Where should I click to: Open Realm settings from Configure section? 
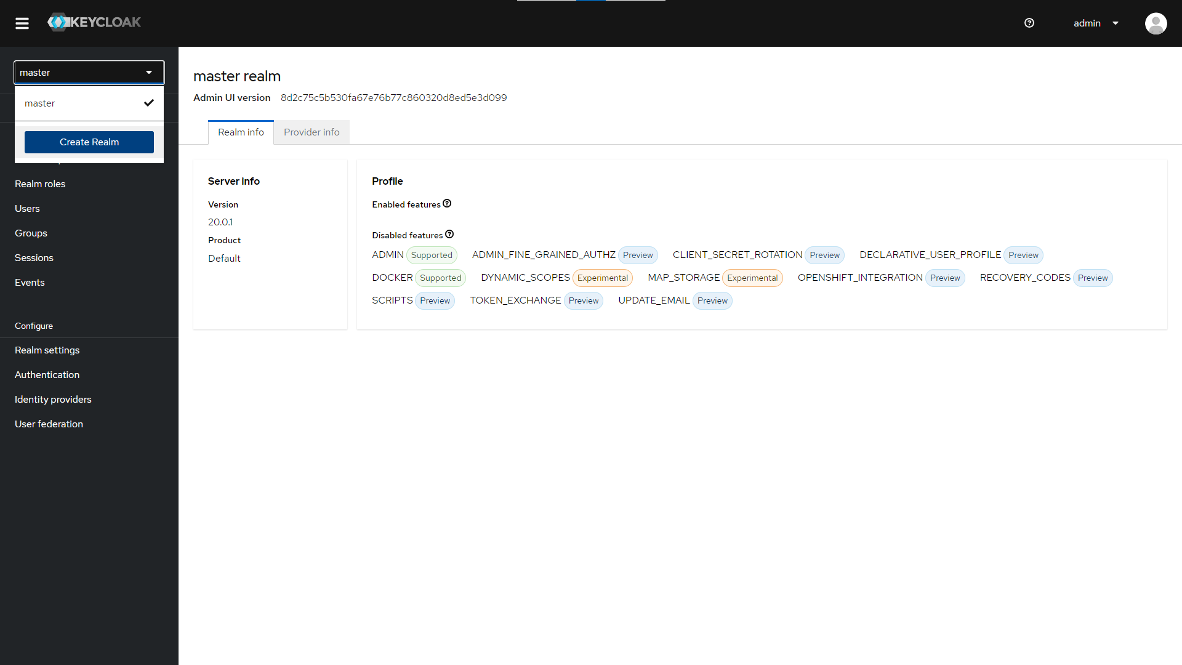47,350
